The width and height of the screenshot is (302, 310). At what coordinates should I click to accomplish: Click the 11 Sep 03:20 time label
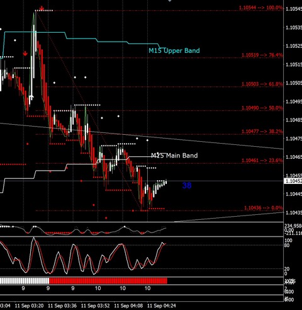point(29,306)
